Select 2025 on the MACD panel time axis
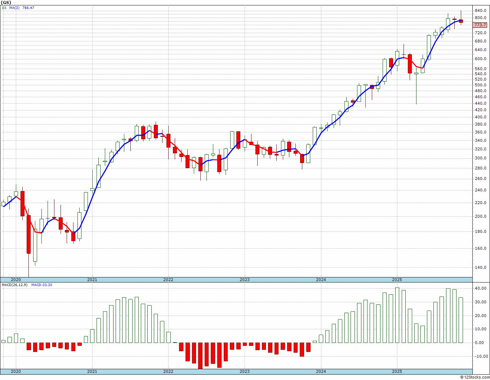 click(x=397, y=371)
